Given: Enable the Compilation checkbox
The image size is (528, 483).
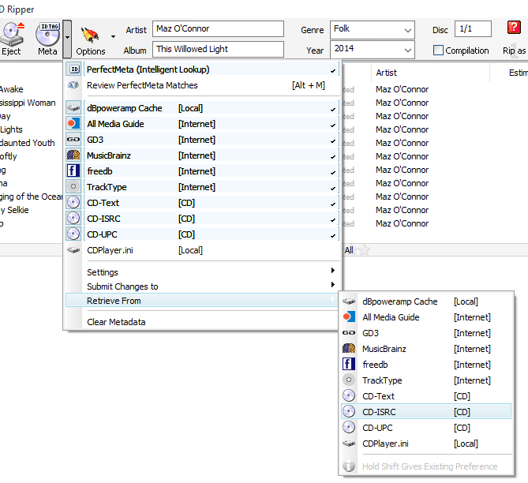Looking at the screenshot, I should 439,51.
